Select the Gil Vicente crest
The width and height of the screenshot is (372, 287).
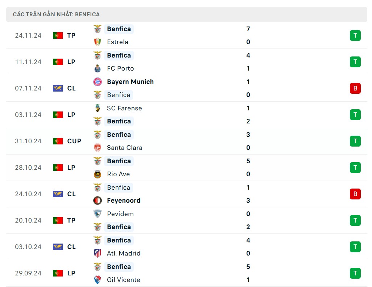tap(97, 280)
